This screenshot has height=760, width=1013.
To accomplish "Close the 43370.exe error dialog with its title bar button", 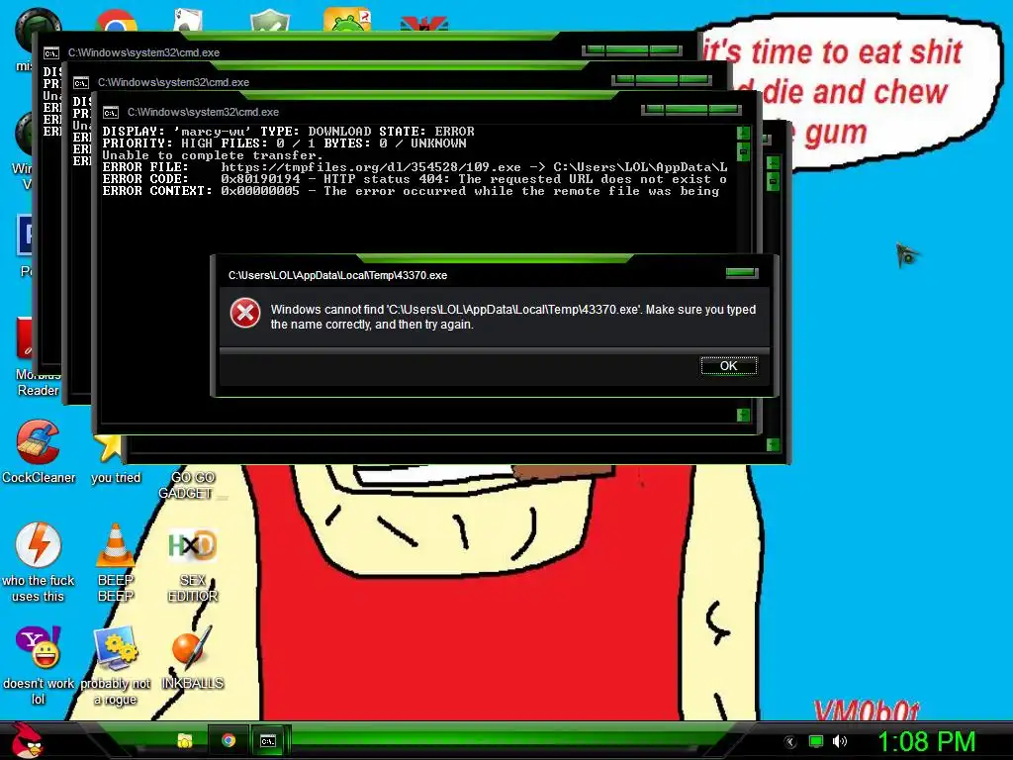I will pyautogui.click(x=742, y=273).
